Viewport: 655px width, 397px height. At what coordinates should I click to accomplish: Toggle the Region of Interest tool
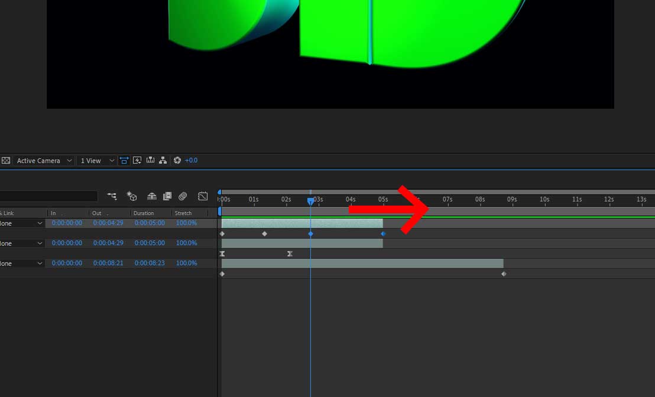coord(124,160)
